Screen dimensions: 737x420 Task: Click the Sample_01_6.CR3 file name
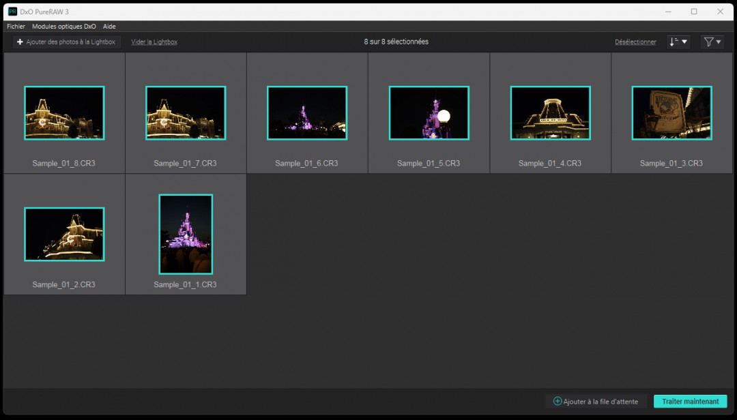click(x=306, y=164)
